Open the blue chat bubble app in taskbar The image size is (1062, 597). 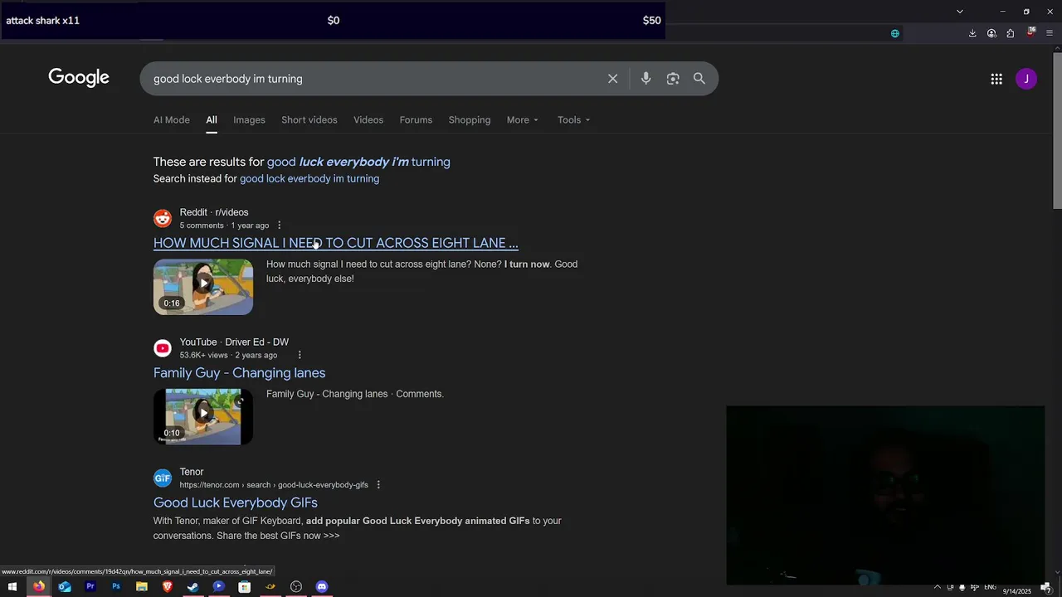coord(219,587)
